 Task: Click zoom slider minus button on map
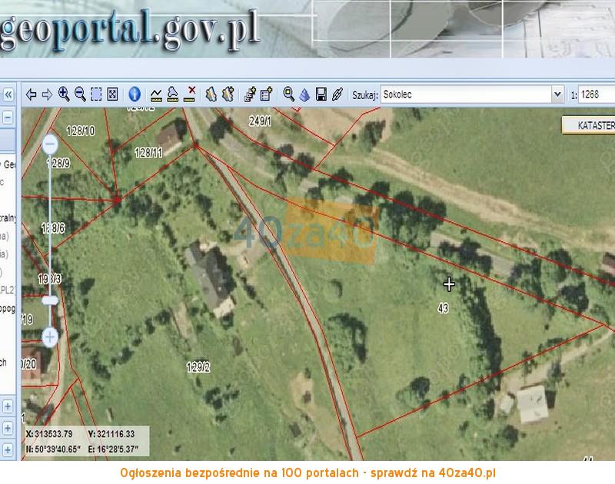pyautogui.click(x=50, y=144)
